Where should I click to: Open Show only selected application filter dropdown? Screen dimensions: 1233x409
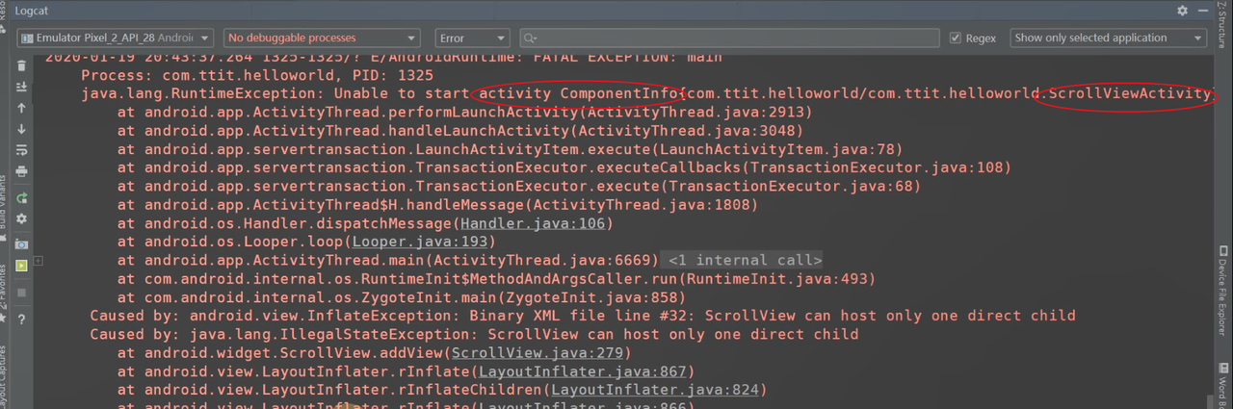[1108, 38]
